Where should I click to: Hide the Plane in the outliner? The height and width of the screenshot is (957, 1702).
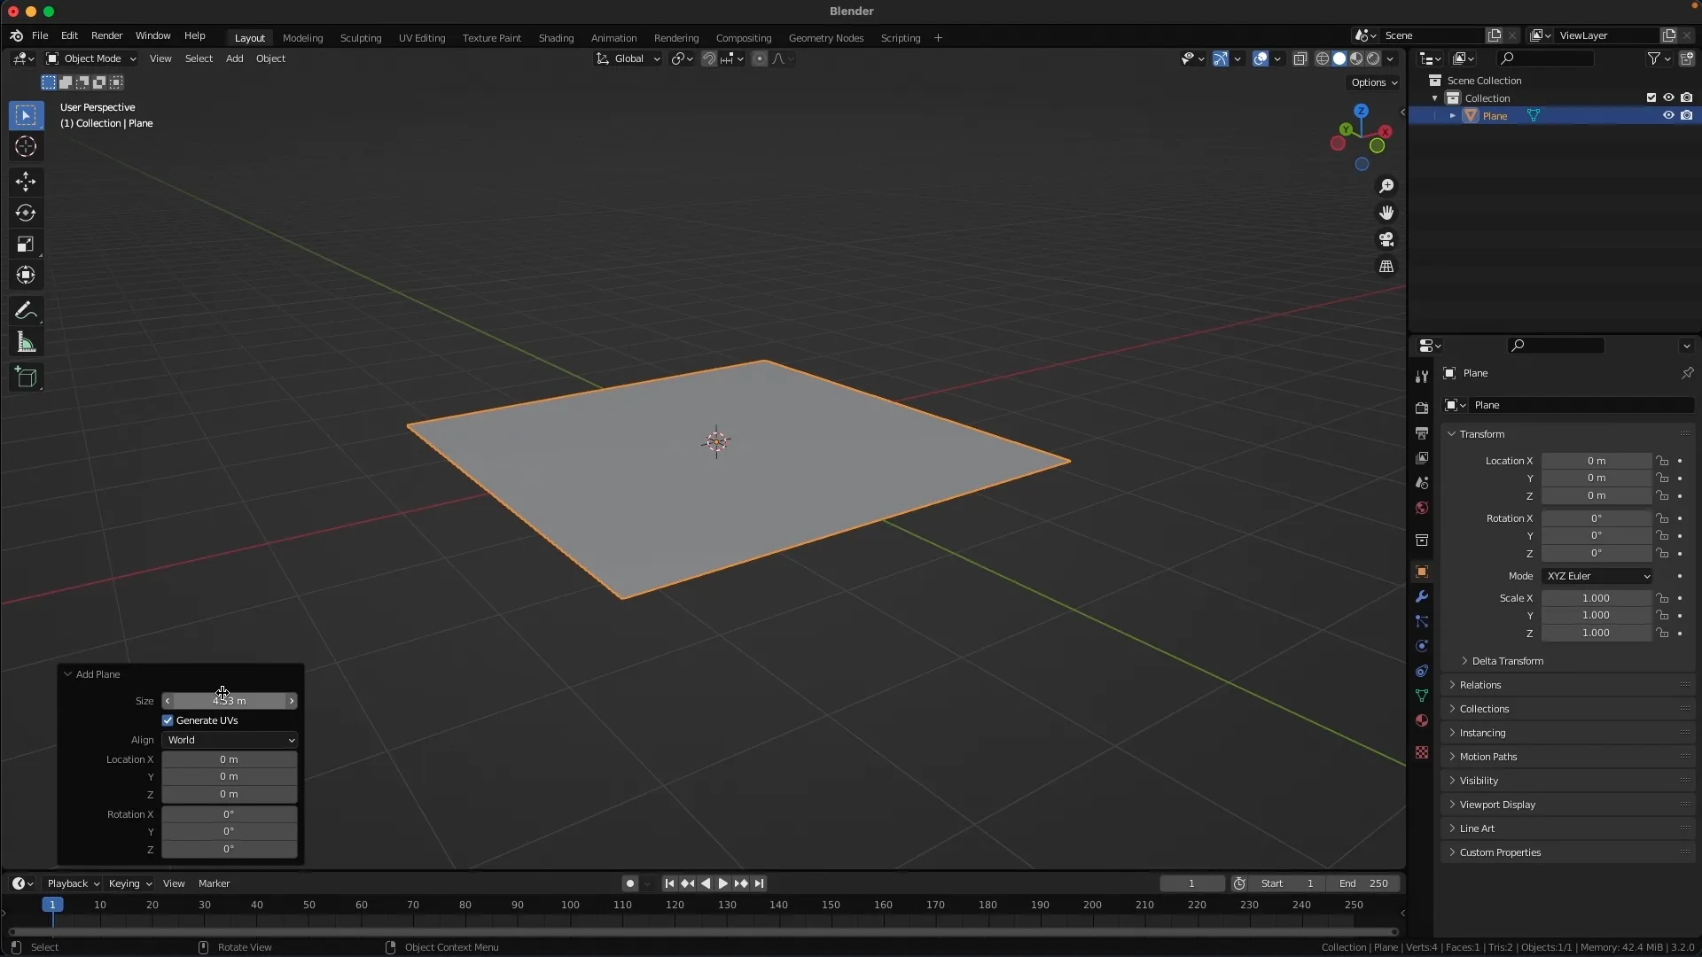tap(1668, 115)
